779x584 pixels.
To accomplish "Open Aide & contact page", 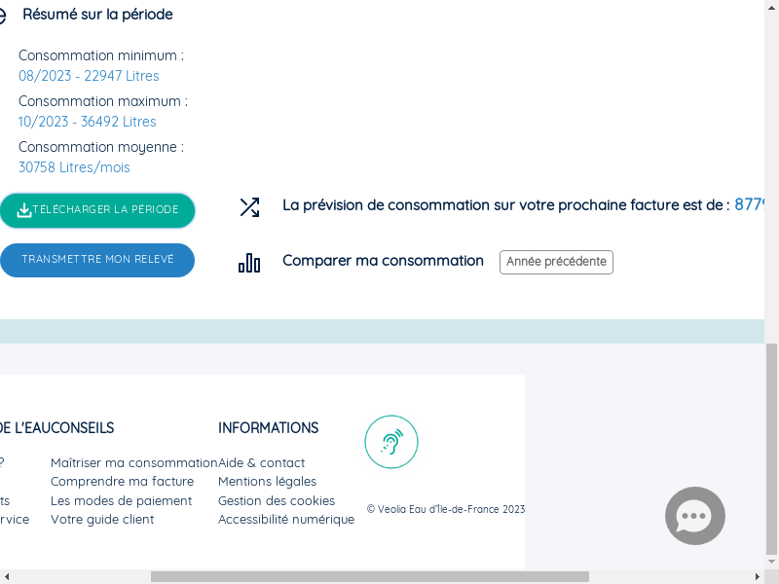I will click(261, 463).
